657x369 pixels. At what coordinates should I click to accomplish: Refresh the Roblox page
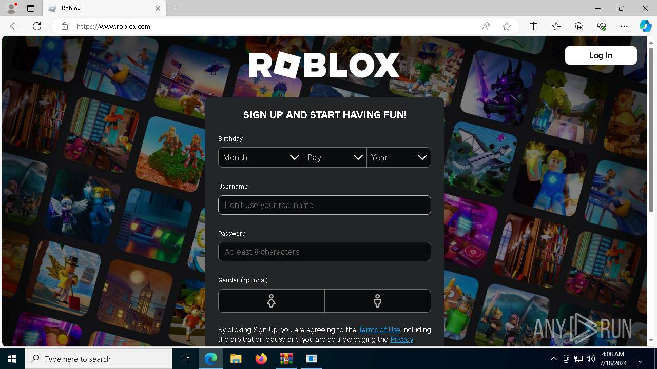(x=37, y=26)
